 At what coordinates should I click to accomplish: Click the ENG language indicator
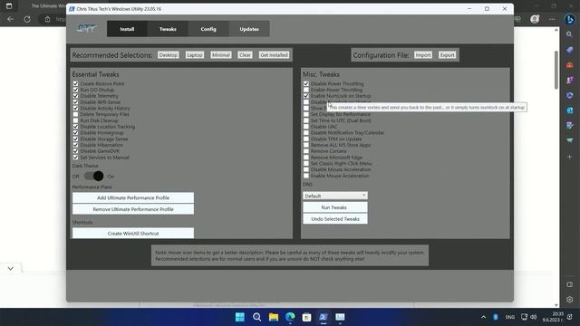[x=510, y=317]
